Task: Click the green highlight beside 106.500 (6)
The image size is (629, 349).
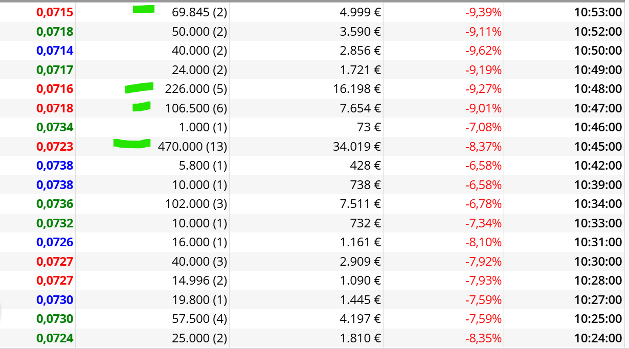Action: tap(141, 107)
